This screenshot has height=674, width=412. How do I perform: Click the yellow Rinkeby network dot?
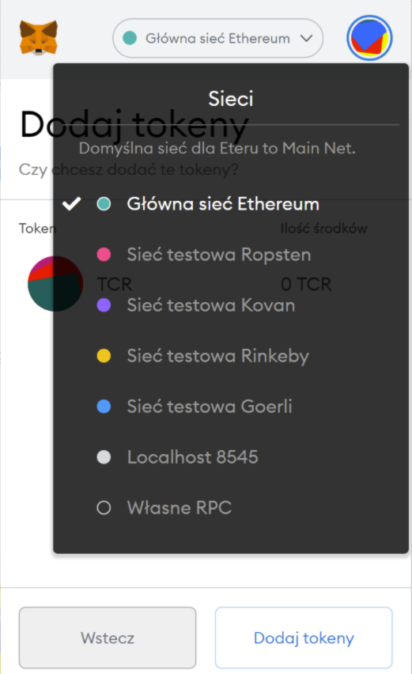point(104,356)
